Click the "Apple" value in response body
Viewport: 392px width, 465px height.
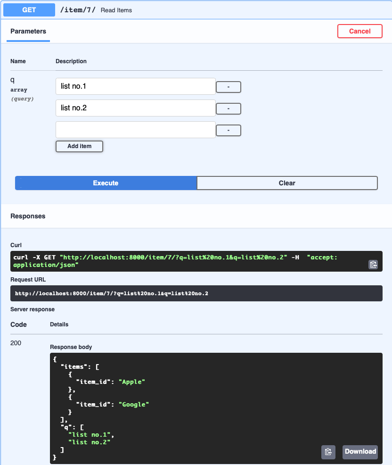coord(132,382)
